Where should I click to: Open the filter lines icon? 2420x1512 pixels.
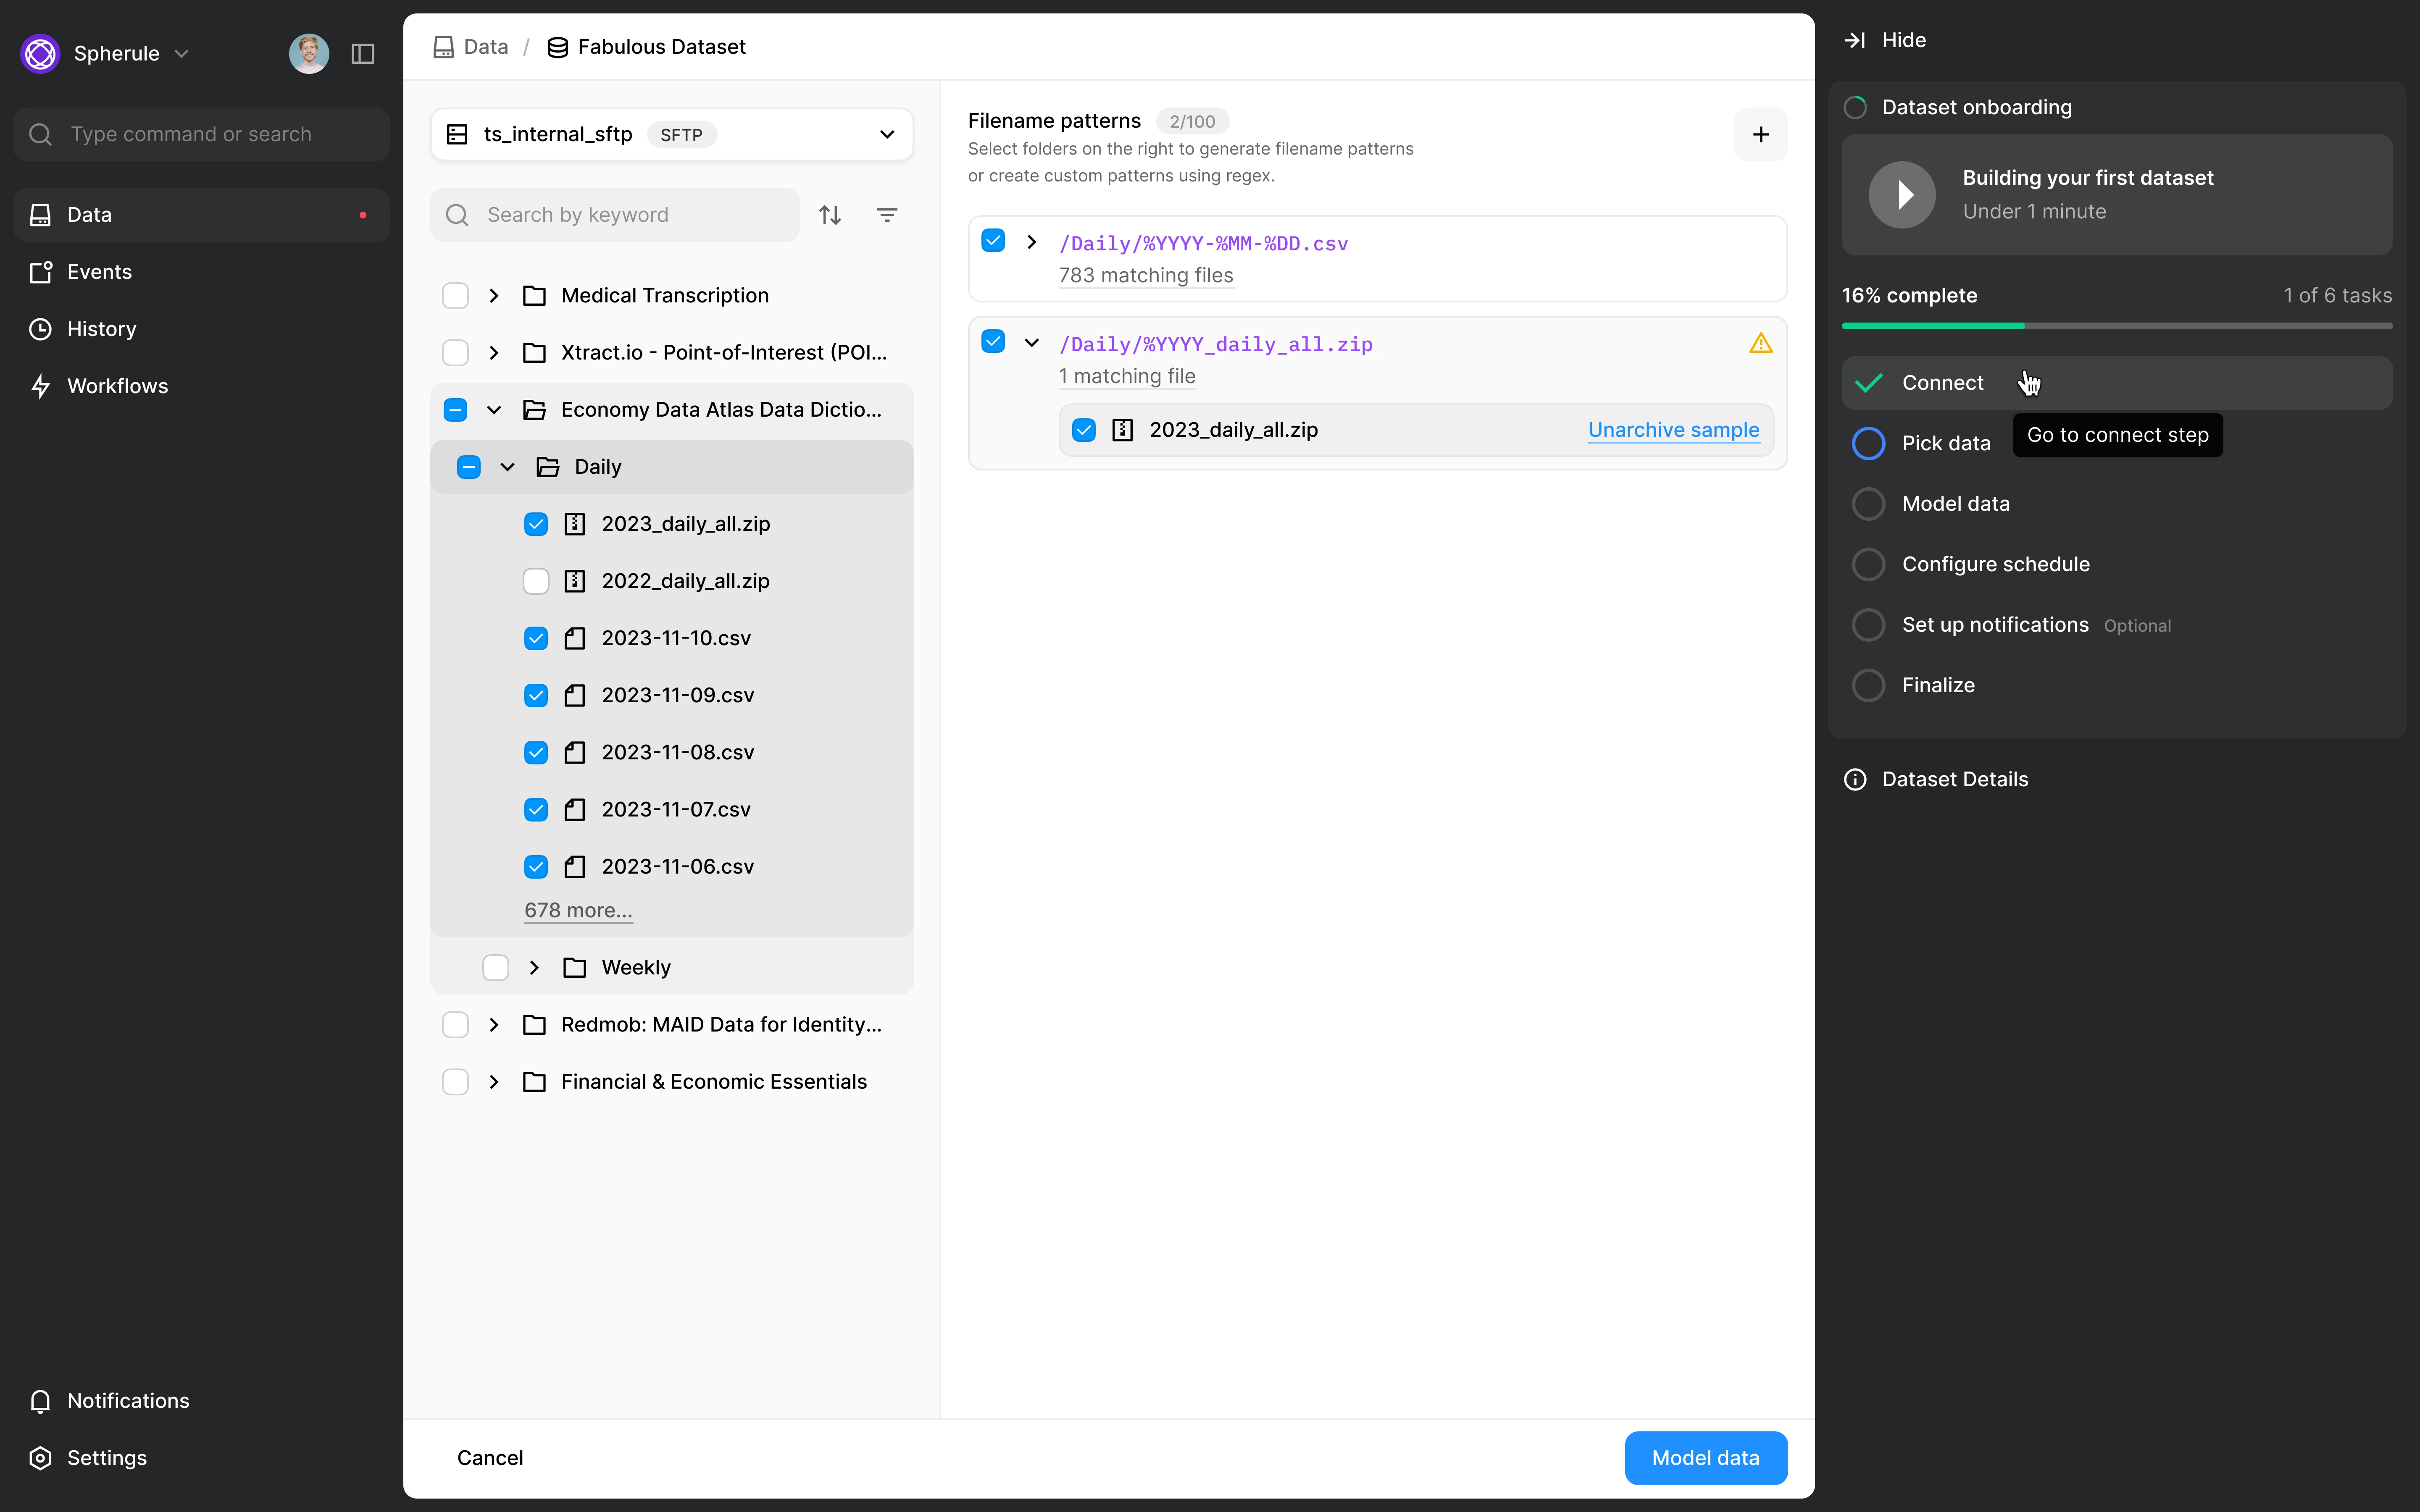pyautogui.click(x=886, y=215)
